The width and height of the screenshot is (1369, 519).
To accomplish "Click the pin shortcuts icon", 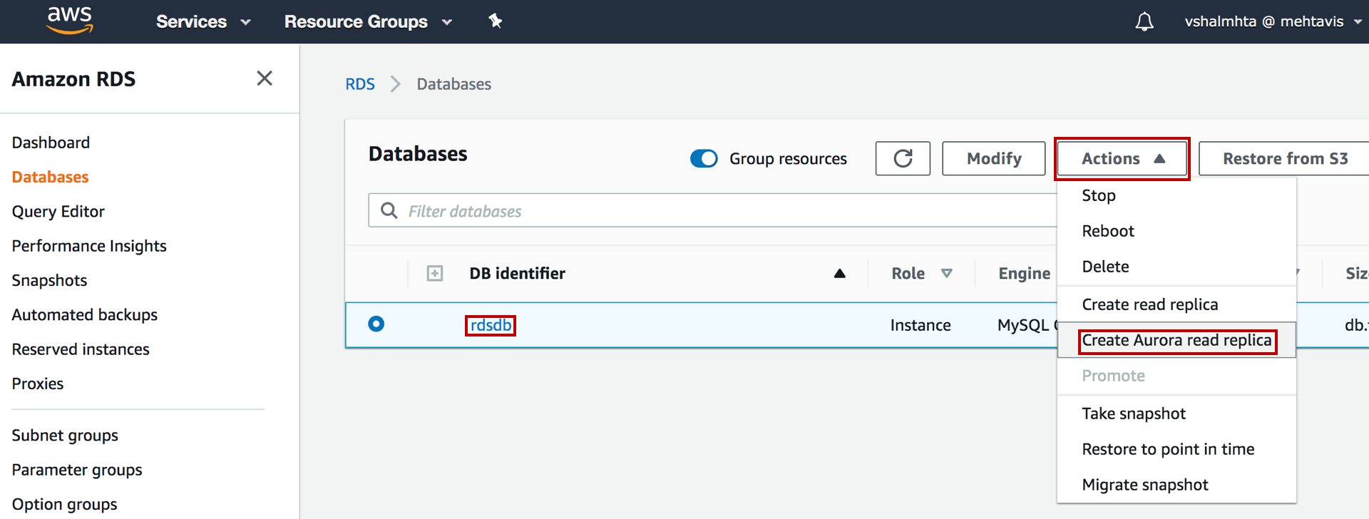I will pos(495,21).
